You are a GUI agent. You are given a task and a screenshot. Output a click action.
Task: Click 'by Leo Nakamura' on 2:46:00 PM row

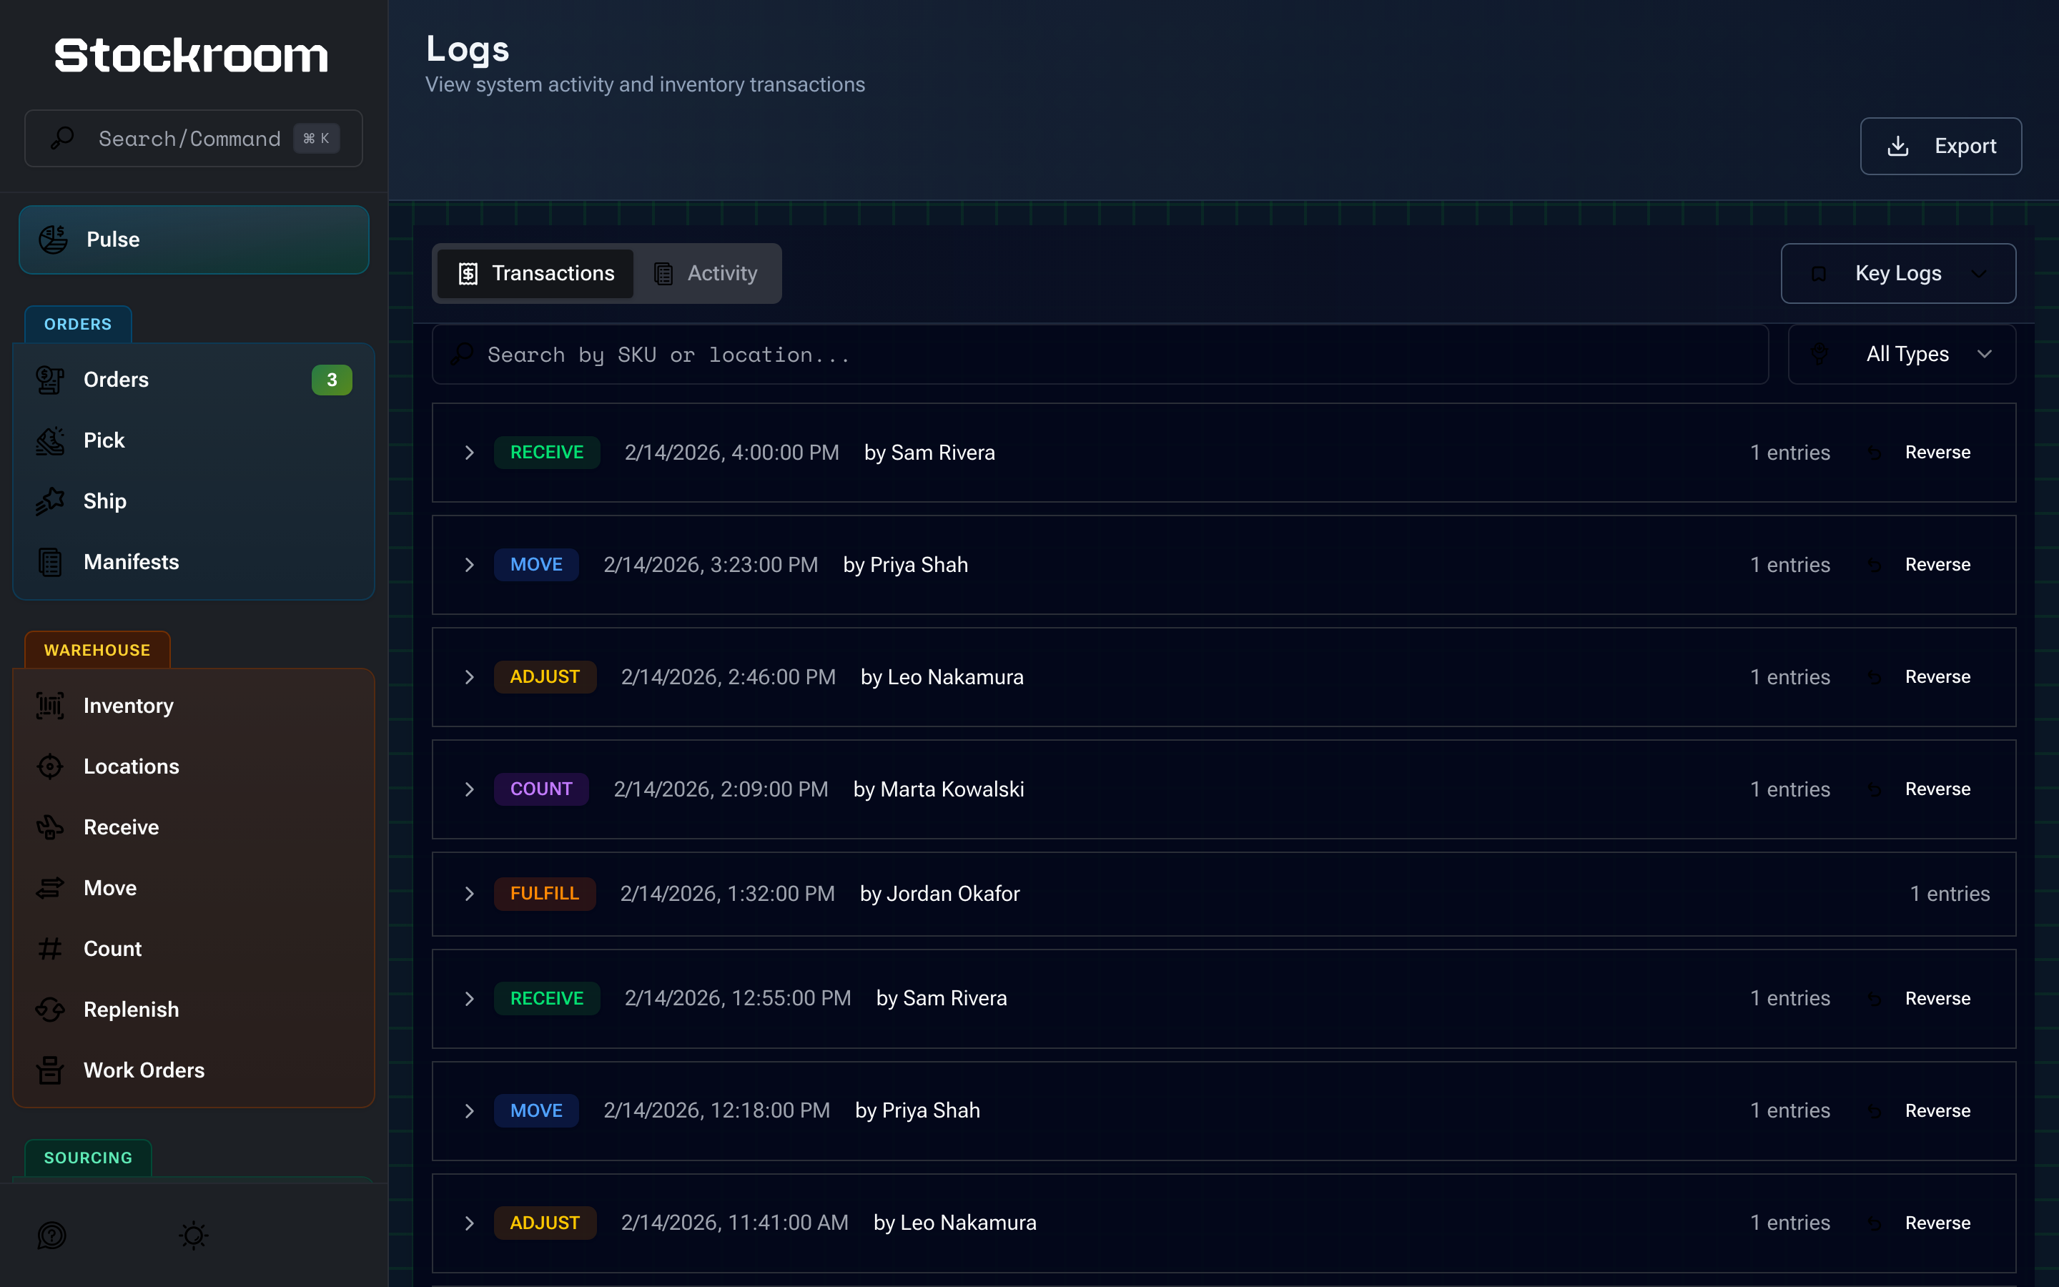coord(942,678)
